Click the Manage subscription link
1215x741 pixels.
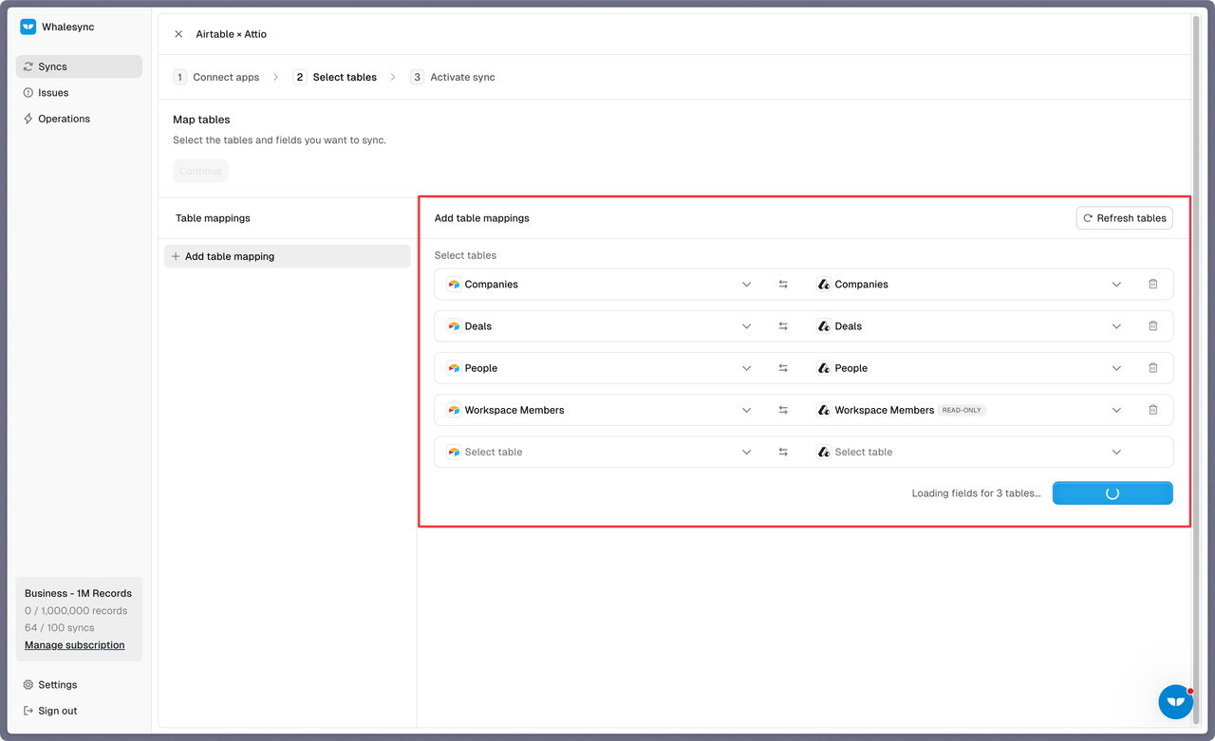[75, 645]
